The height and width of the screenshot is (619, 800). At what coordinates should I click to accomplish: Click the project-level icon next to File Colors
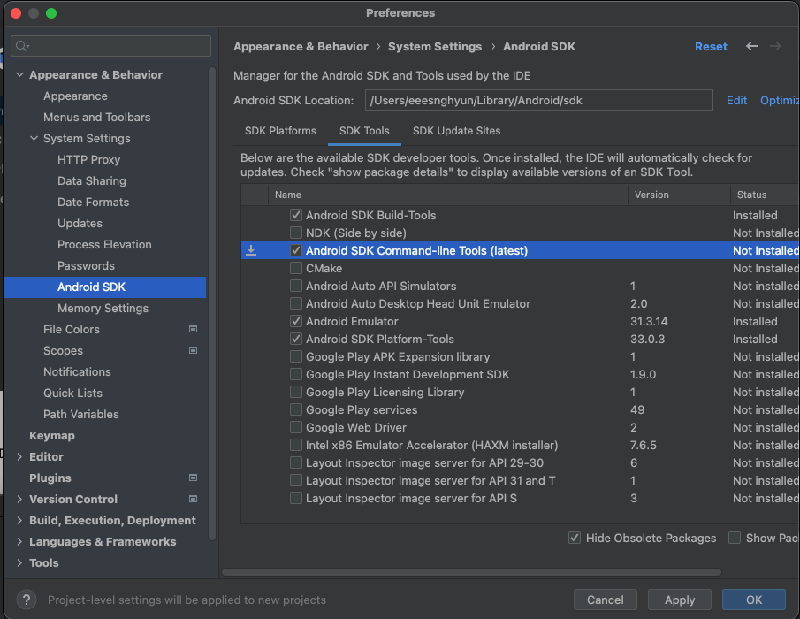[x=193, y=329]
